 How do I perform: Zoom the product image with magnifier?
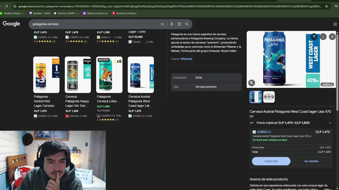click(252, 83)
